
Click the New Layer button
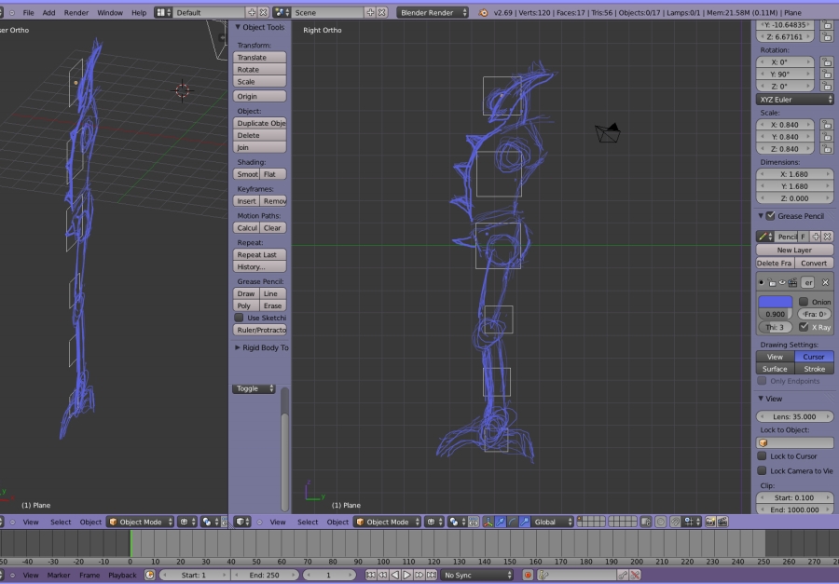coord(794,251)
